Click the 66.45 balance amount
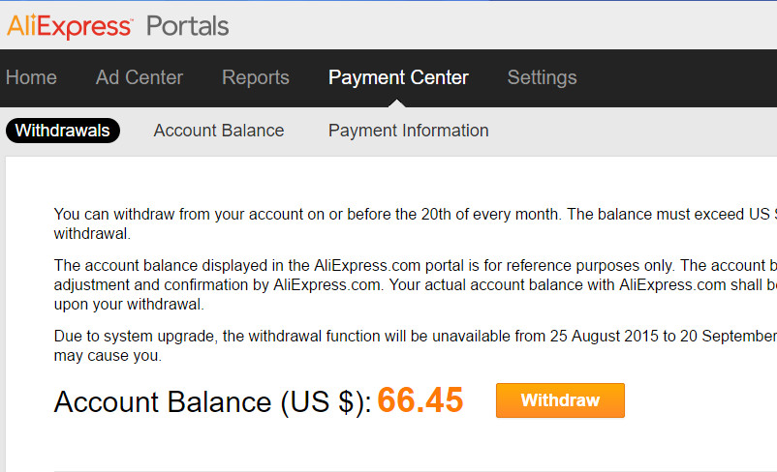 420,399
